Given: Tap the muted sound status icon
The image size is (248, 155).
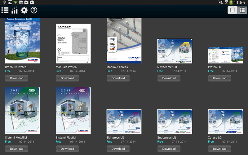Looking at the screenshot, I should pyautogui.click(x=221, y=2).
